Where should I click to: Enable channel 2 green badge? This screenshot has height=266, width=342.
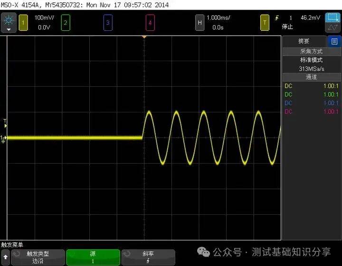coord(66,22)
